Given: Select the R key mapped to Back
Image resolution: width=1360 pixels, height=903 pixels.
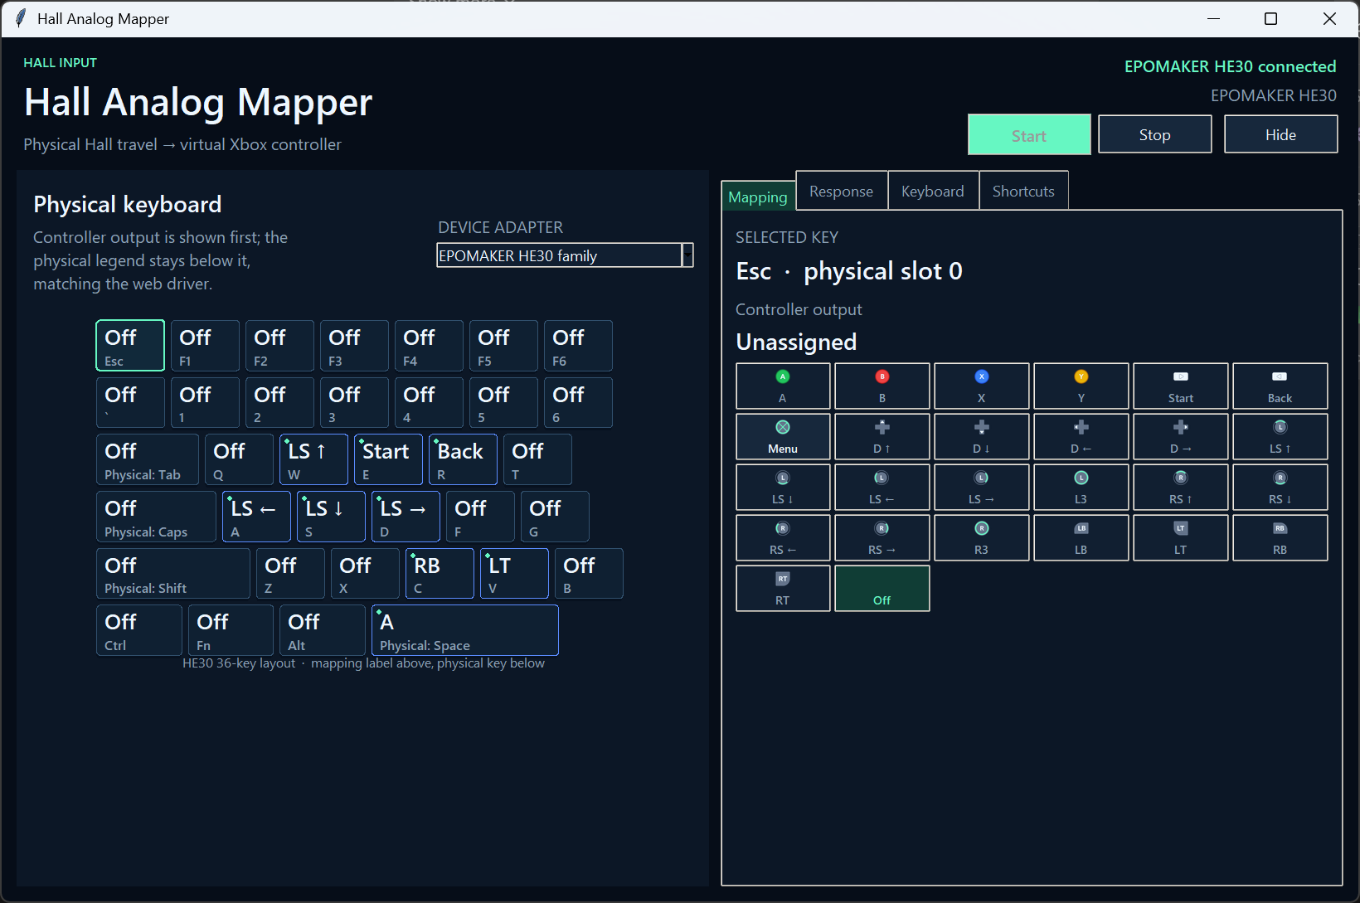Looking at the screenshot, I should click(x=463, y=459).
